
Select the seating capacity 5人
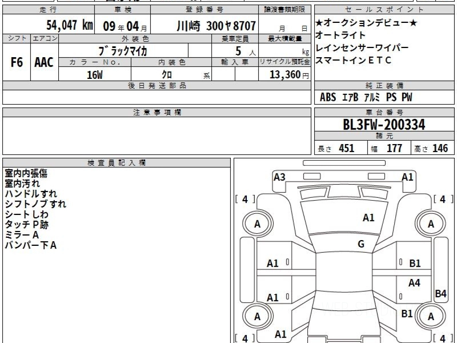point(245,51)
